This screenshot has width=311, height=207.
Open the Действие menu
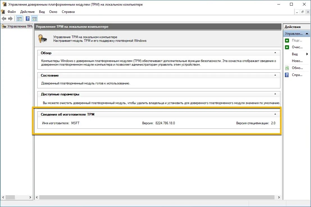28,12
